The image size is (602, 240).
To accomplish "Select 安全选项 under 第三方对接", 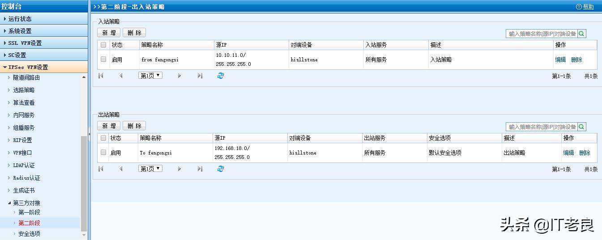I will pyautogui.click(x=29, y=234).
